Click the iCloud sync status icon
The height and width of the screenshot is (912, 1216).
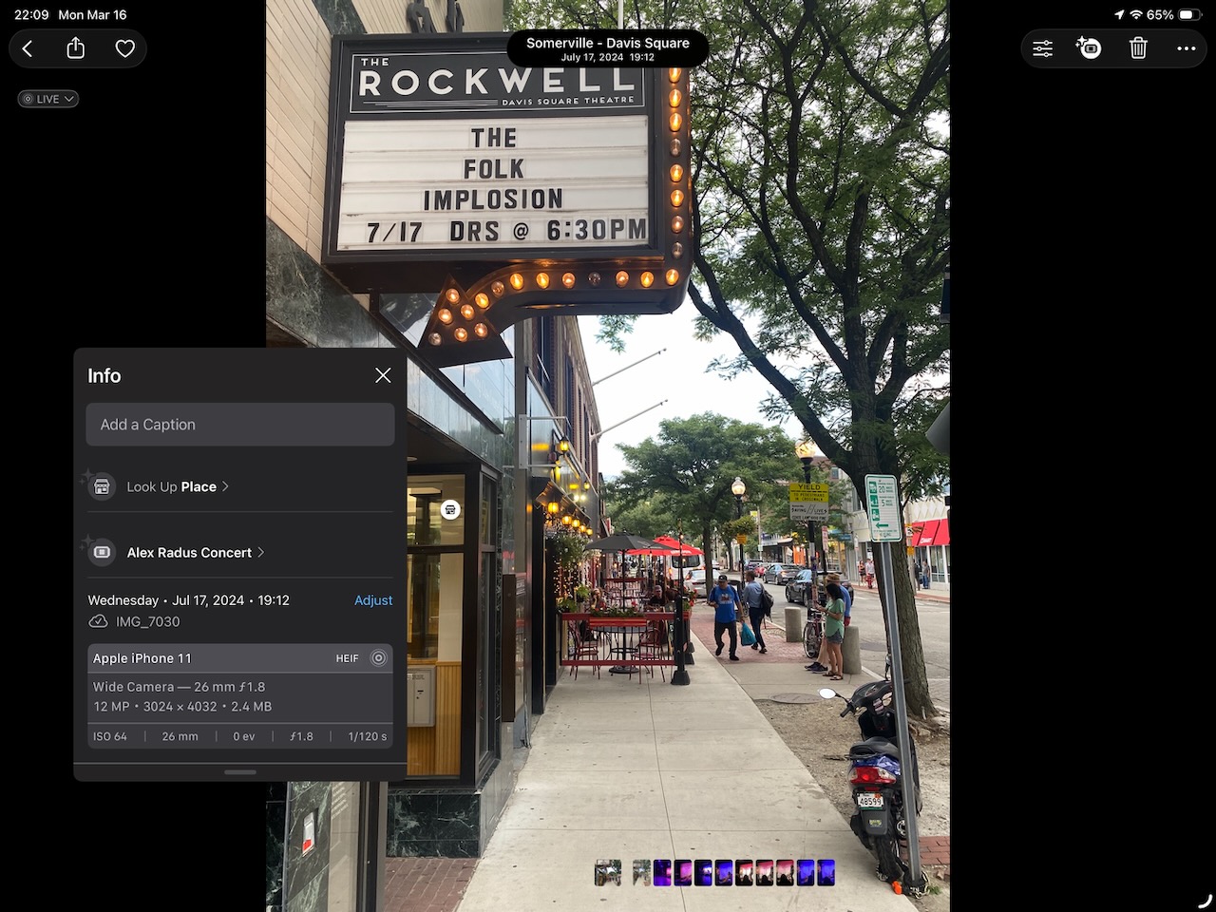coord(98,621)
